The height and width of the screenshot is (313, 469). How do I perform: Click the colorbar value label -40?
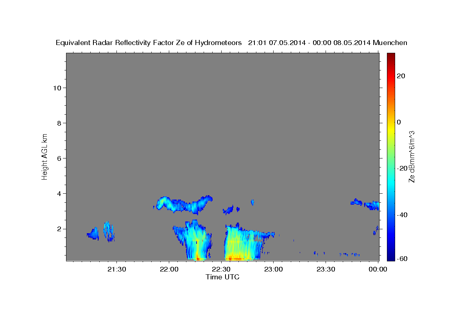coord(402,215)
